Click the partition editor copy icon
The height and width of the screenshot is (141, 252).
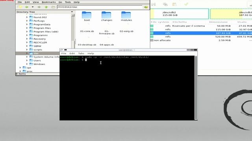(x=165, y=4)
